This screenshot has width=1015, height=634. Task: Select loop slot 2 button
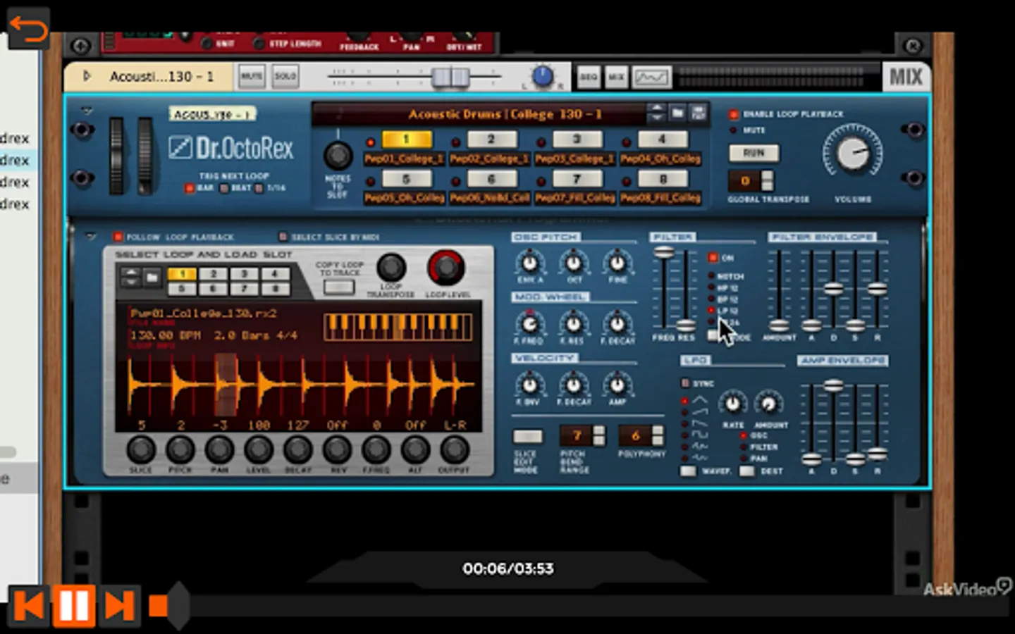491,139
